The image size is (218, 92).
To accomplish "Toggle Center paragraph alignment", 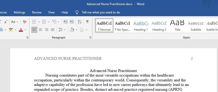I will [x=40, y=30].
